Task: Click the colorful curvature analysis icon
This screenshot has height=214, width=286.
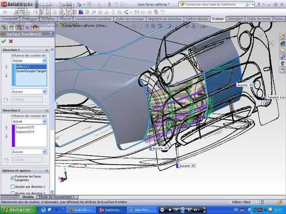Action: (81, 12)
